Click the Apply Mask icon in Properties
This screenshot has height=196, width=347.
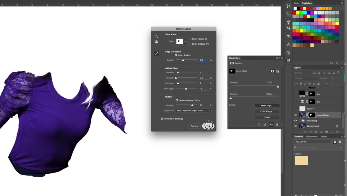click(265, 125)
